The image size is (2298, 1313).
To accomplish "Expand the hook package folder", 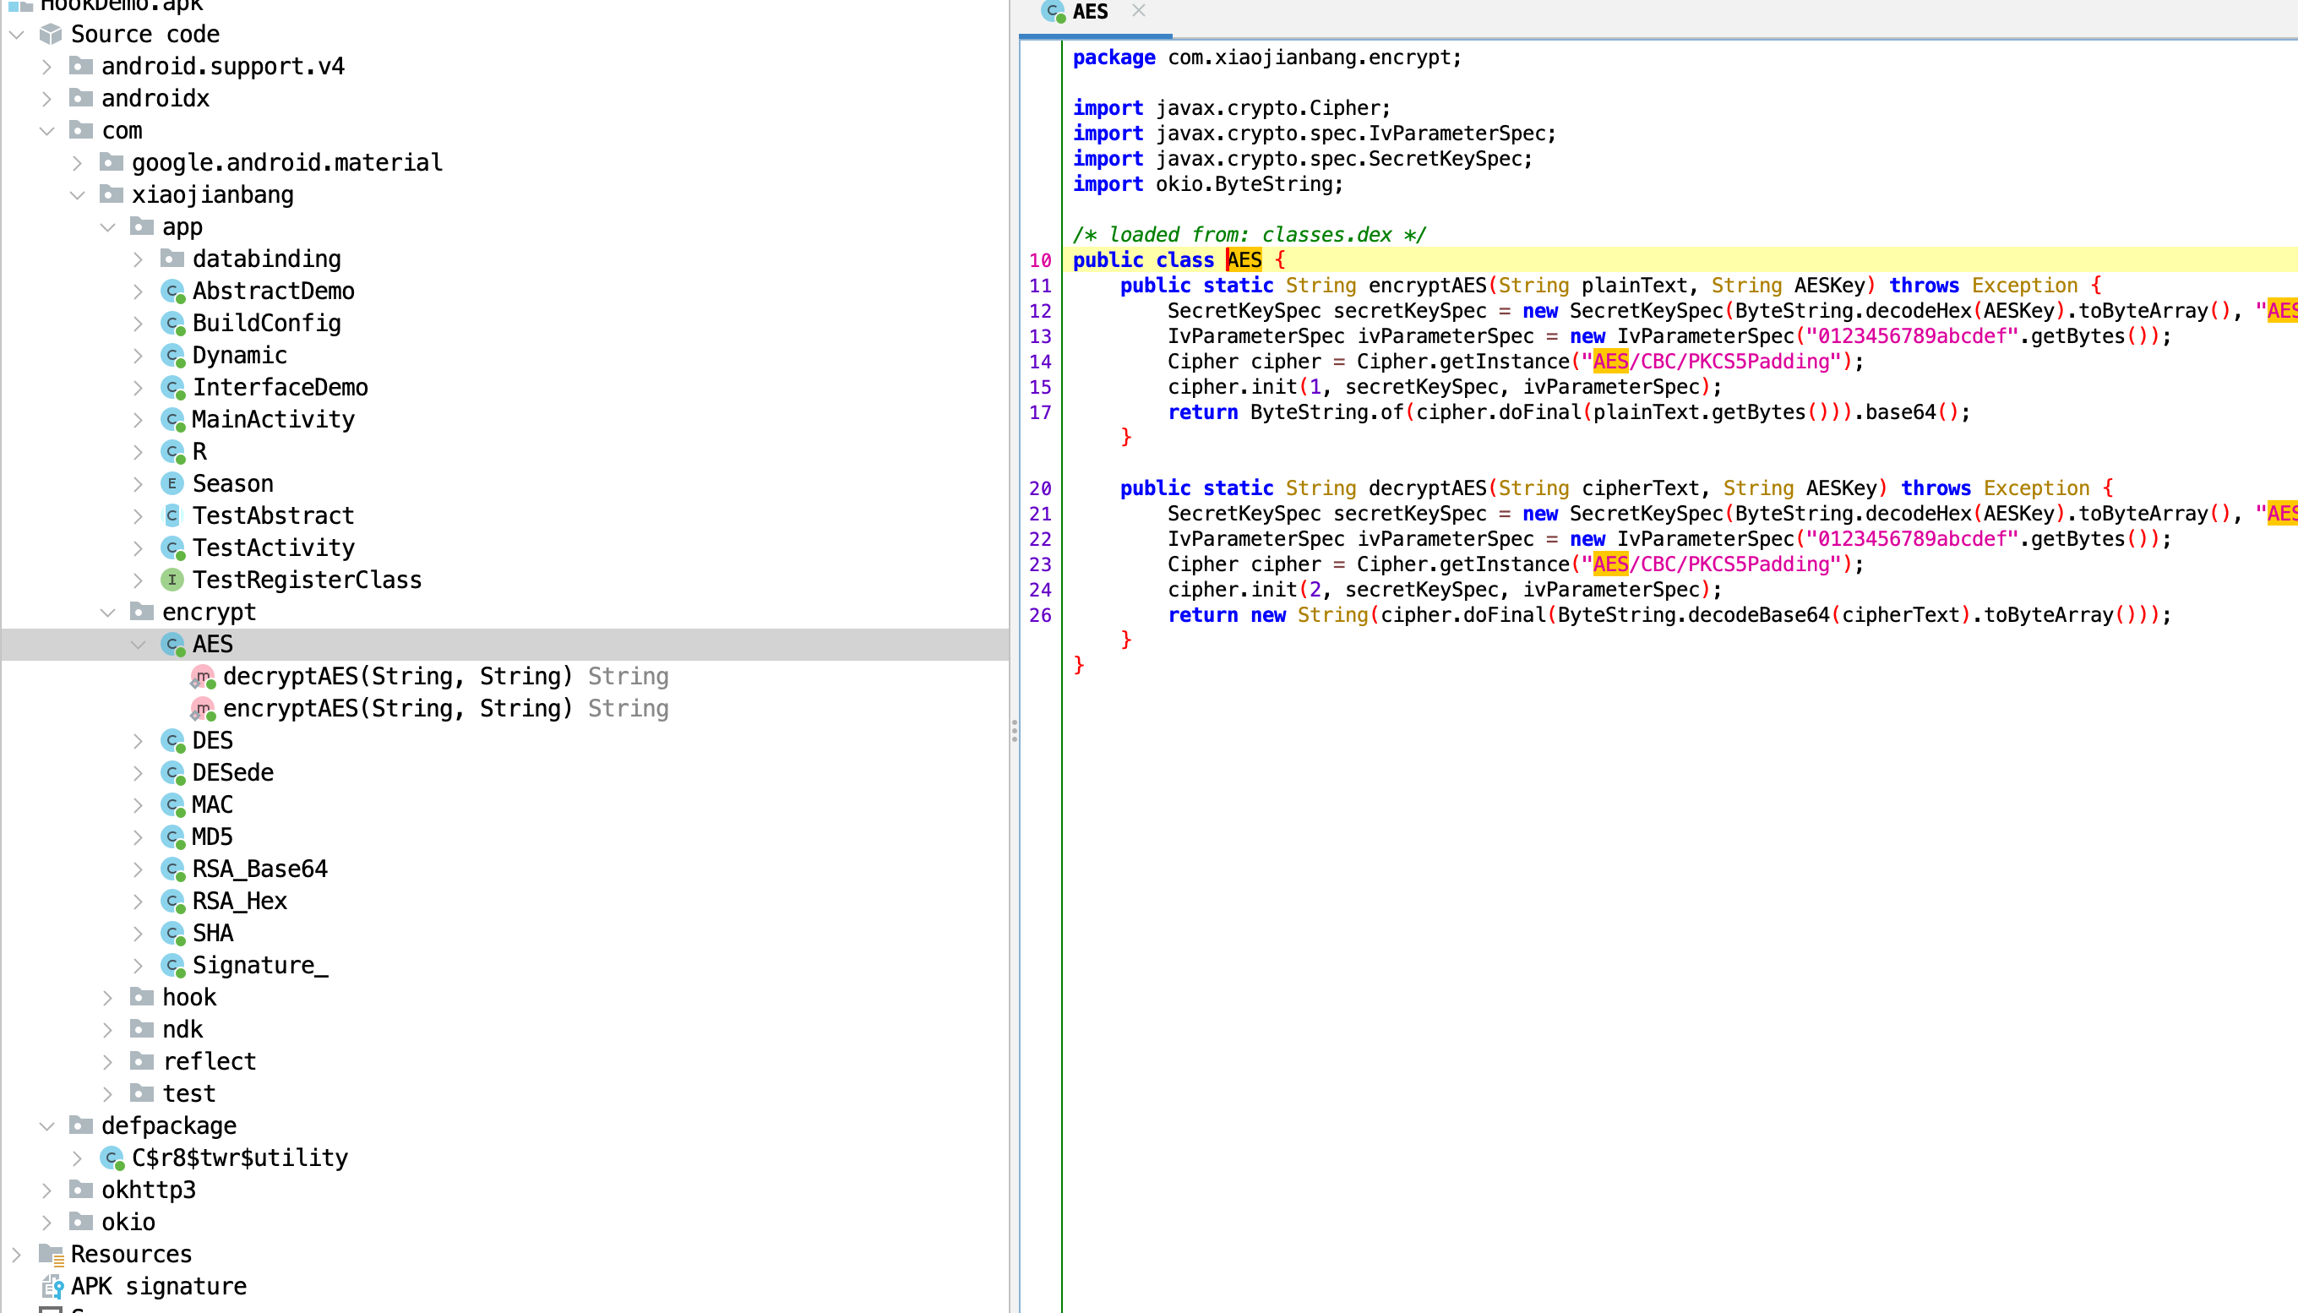I will pos(107,997).
